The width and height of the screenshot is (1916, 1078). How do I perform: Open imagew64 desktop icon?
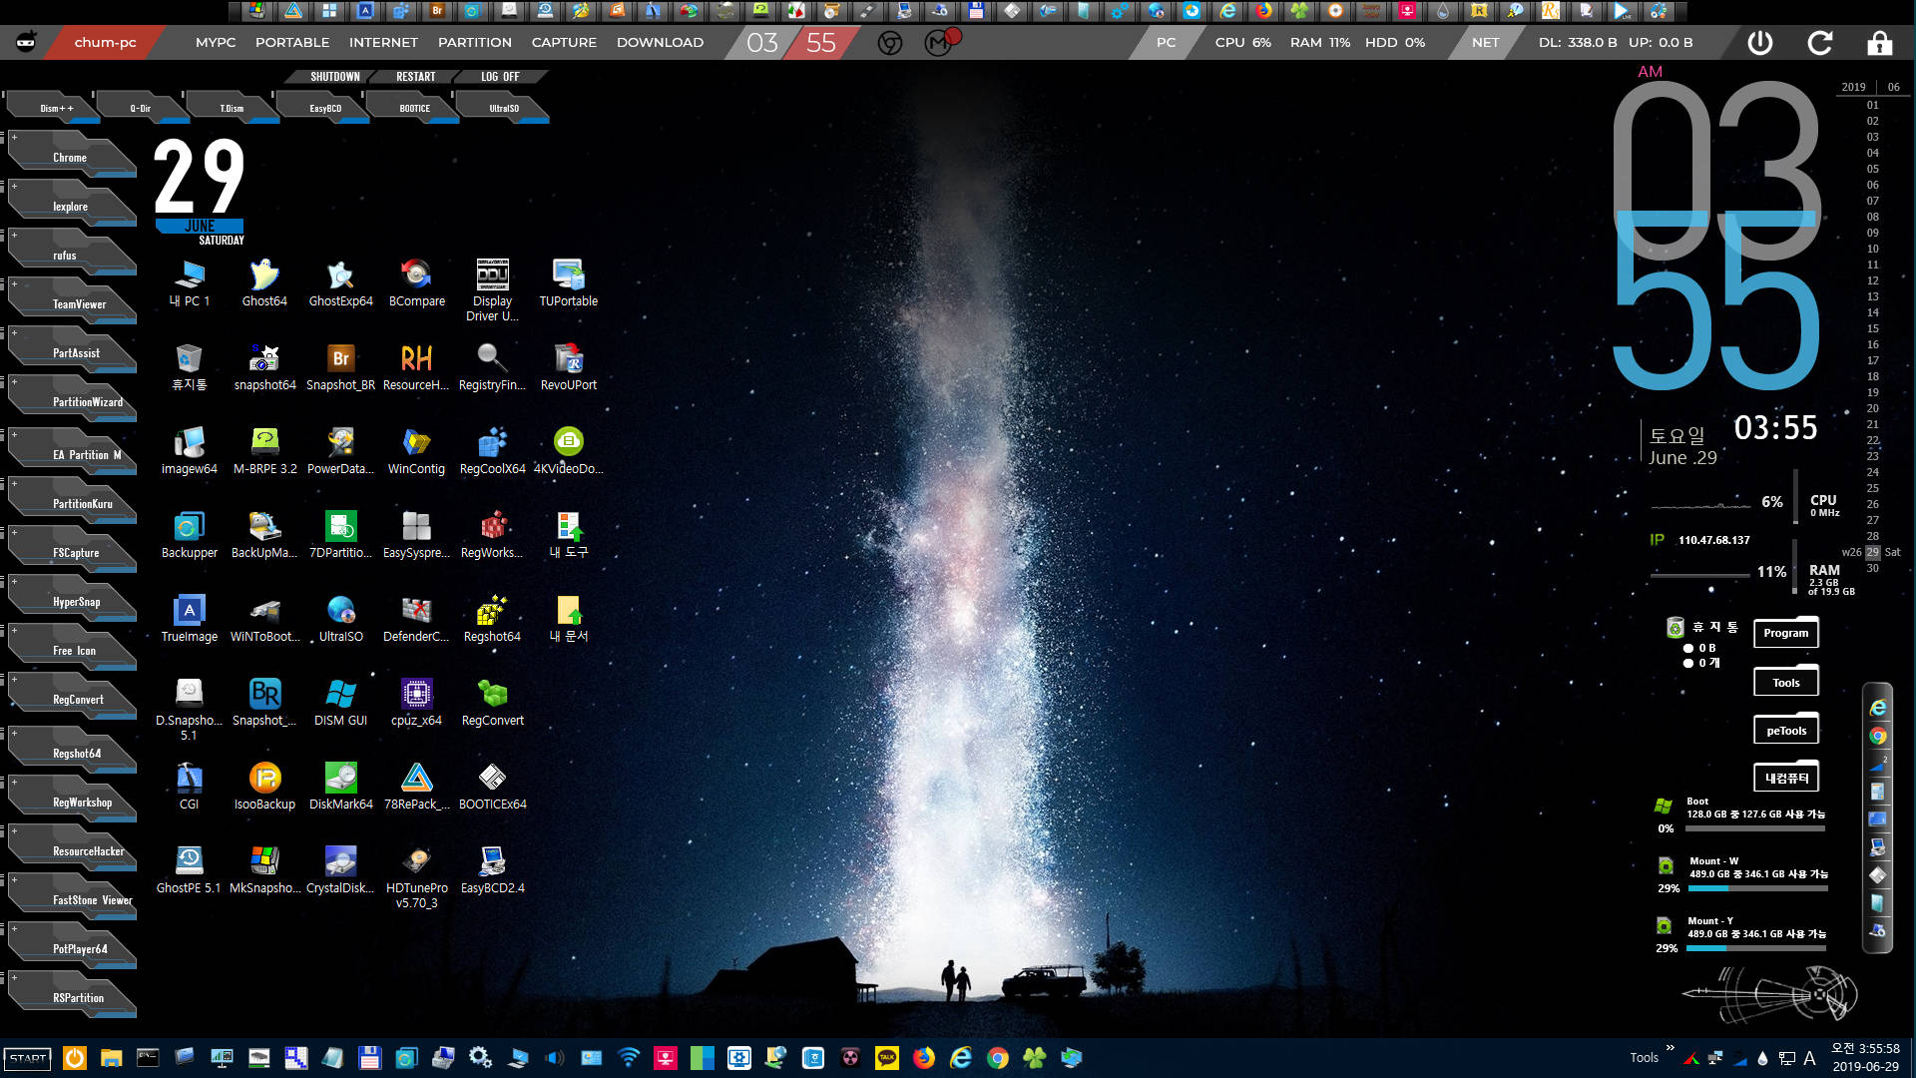[189, 451]
